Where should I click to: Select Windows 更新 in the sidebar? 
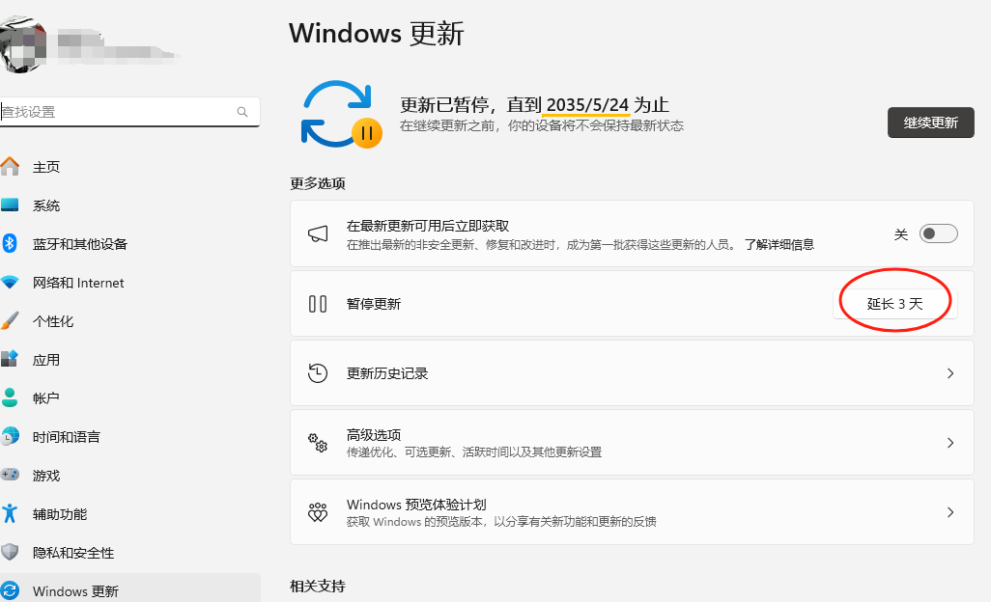pos(129,589)
